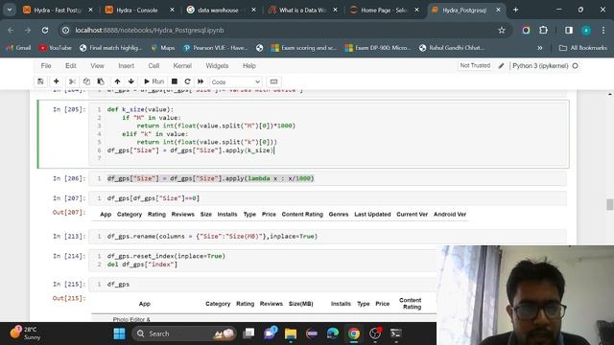Viewport: 614px width, 345px height.
Task: Open the cell type Code dropdown
Action: pos(236,81)
